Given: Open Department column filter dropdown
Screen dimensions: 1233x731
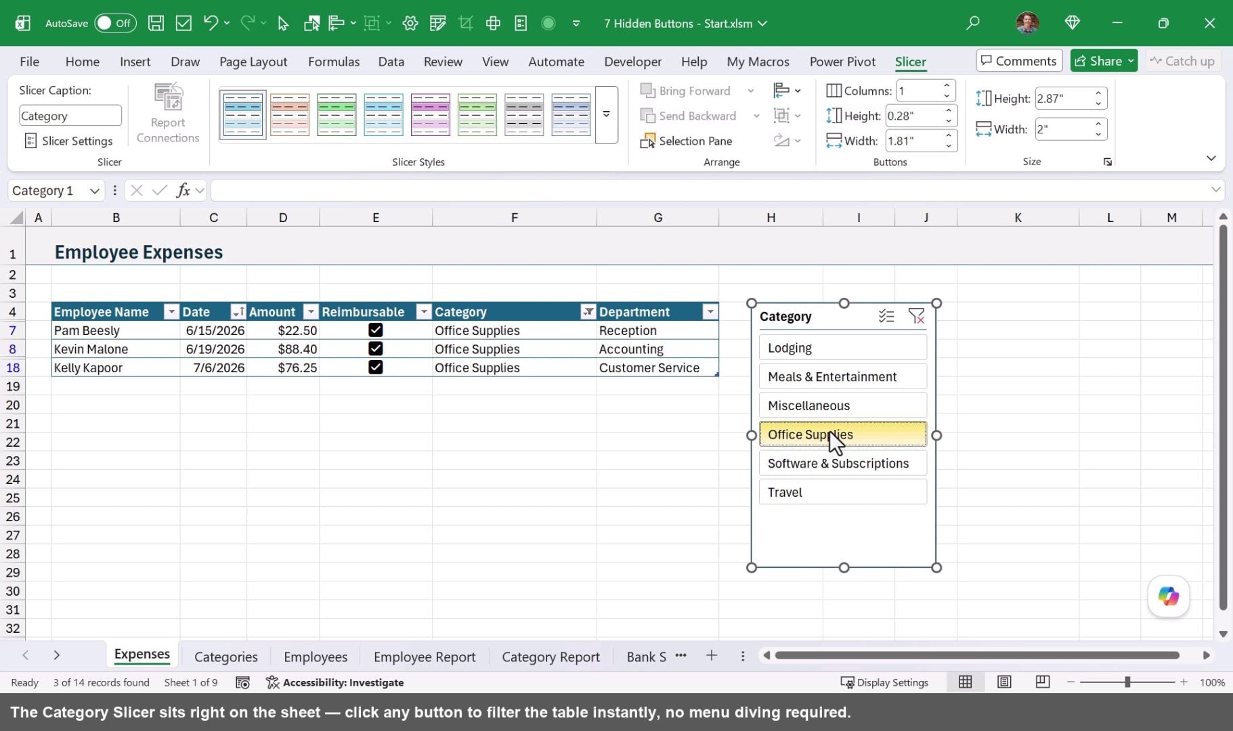Looking at the screenshot, I should 710,311.
